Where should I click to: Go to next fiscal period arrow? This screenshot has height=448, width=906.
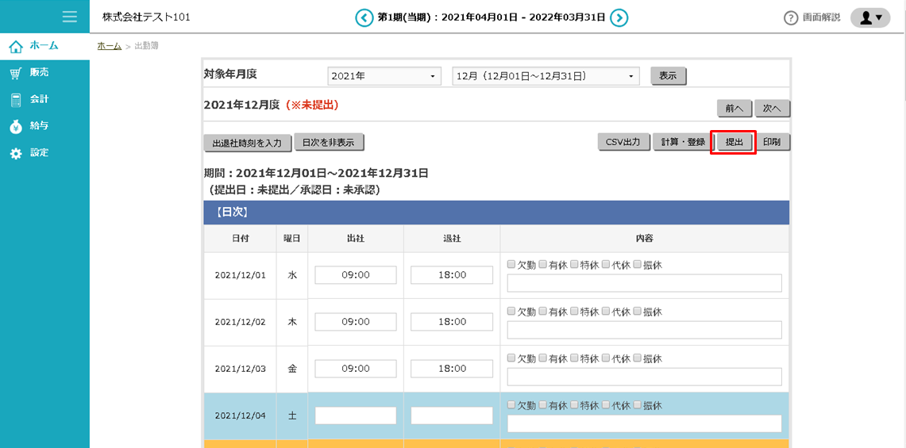[619, 17]
